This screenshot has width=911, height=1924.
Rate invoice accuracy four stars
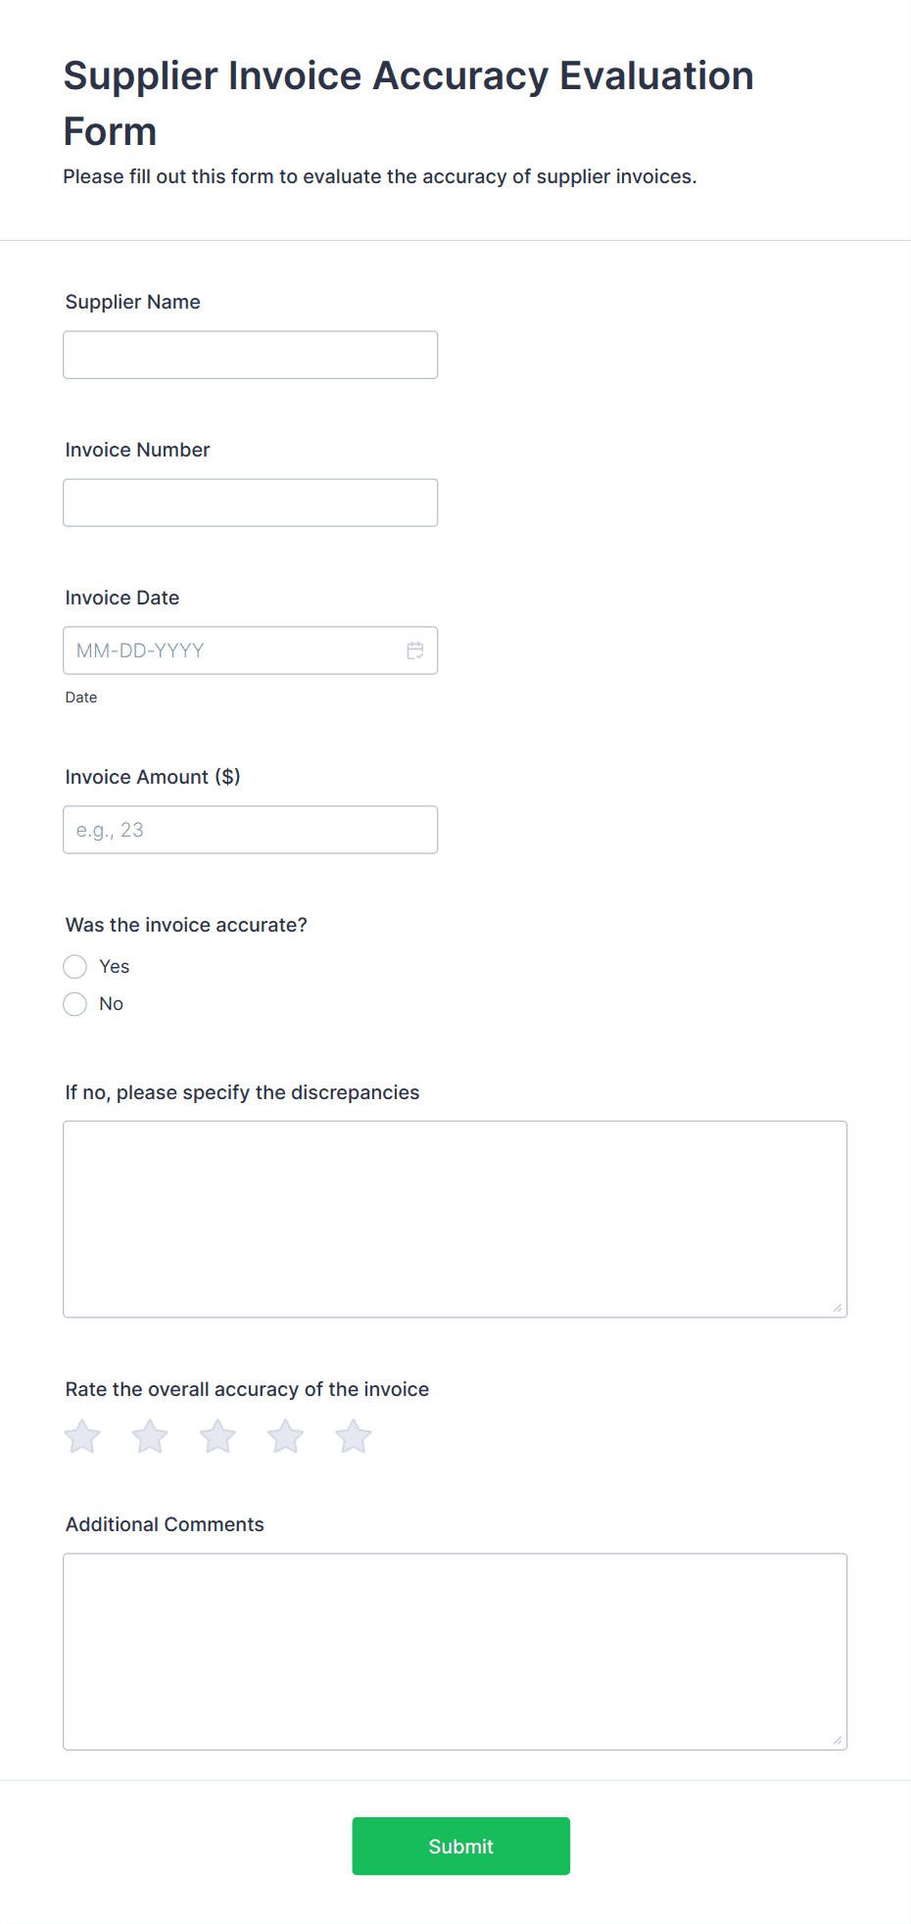[286, 1437]
